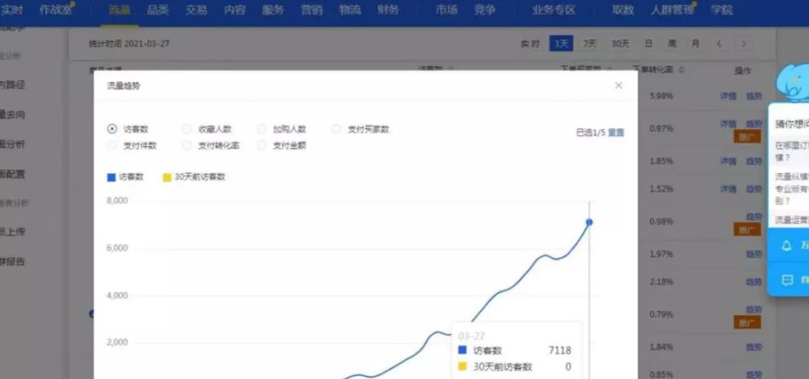Toggle the blue 访客数 legend series
This screenshot has height=379, width=809.
[125, 177]
